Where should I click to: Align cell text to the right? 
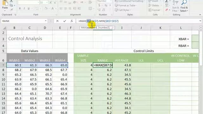pyautogui.click(x=70, y=9)
